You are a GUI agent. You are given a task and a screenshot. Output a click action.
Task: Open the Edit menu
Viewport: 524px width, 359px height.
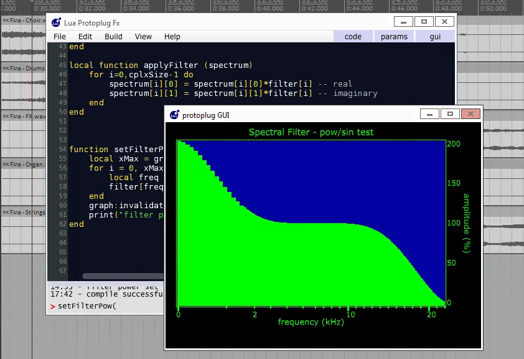point(85,37)
